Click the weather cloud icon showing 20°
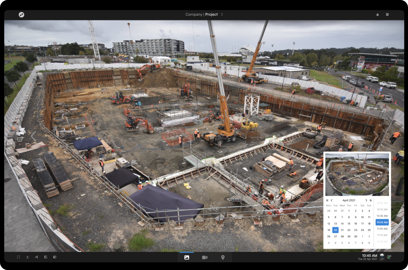Image resolution: width=408 pixels, height=270 pixels. (x=382, y=256)
